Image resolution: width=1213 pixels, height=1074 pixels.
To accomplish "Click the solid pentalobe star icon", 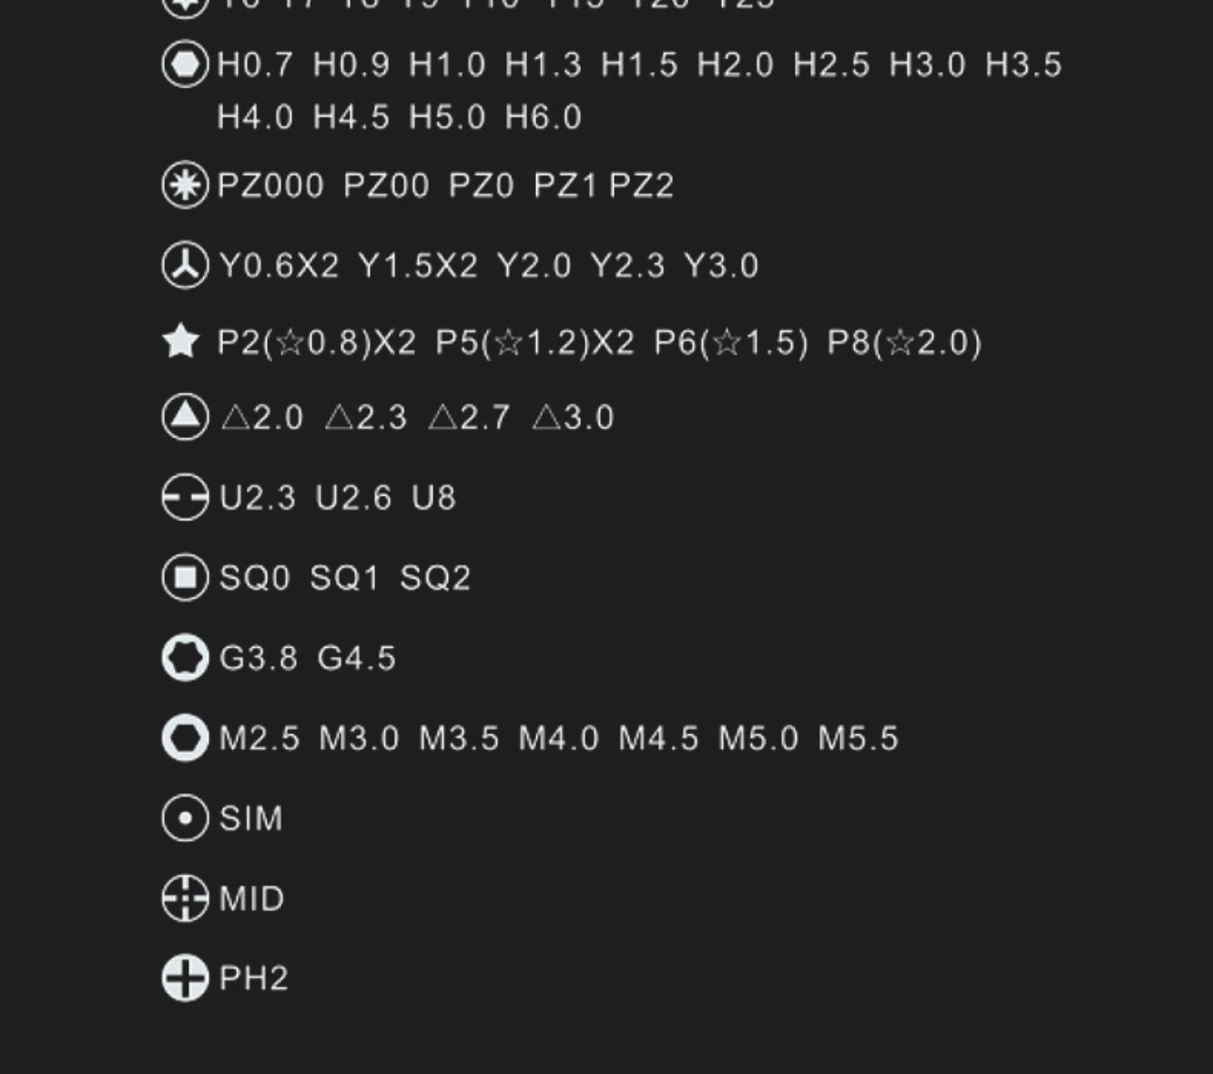I will (181, 341).
